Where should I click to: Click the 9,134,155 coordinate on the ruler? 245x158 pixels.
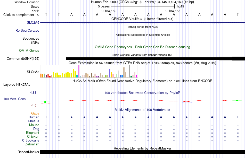point(173,11)
